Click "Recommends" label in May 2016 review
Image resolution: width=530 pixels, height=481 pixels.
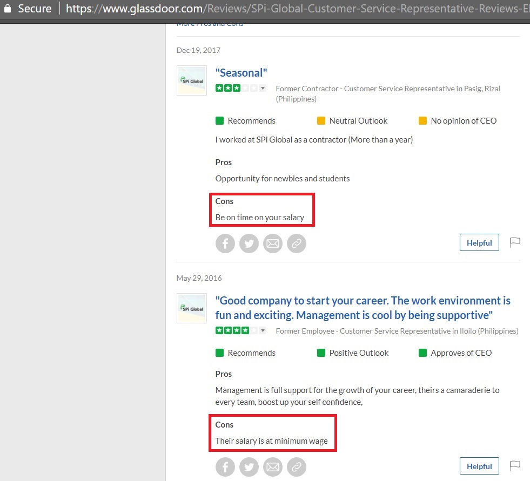pyautogui.click(x=251, y=353)
